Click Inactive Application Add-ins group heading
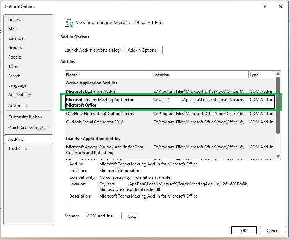 [x=93, y=139]
